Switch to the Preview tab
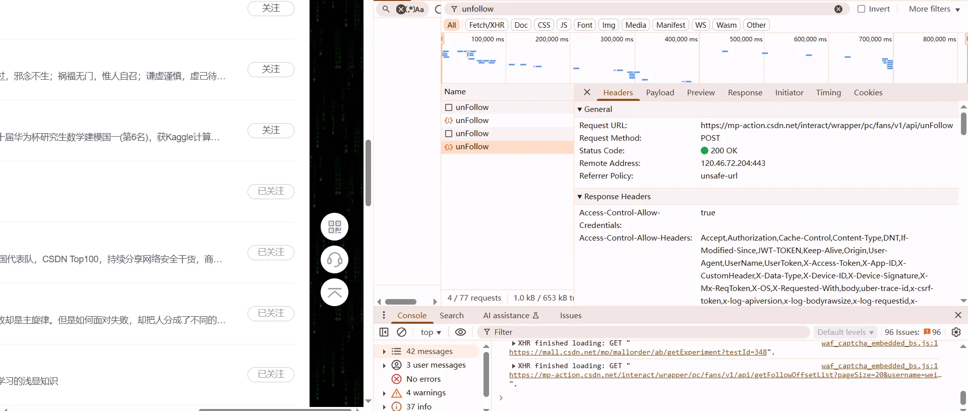Screen dimensions: 968x411 [701, 92]
